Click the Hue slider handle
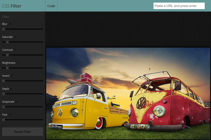Viewport: 211px width, 140px height. tap(4, 120)
